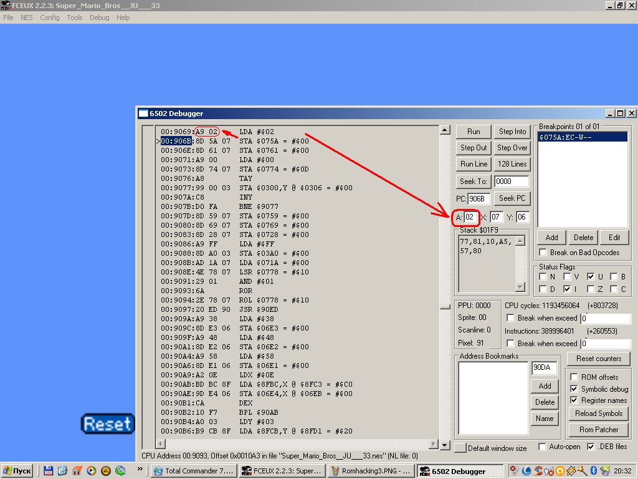Open the Rom Patcher
638x479 pixels.
tap(599, 430)
